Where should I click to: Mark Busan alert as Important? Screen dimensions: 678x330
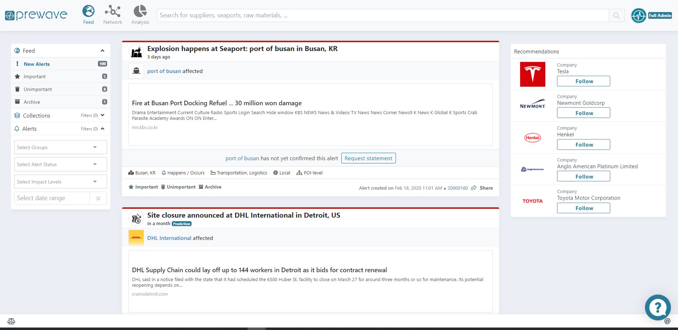[x=143, y=187]
